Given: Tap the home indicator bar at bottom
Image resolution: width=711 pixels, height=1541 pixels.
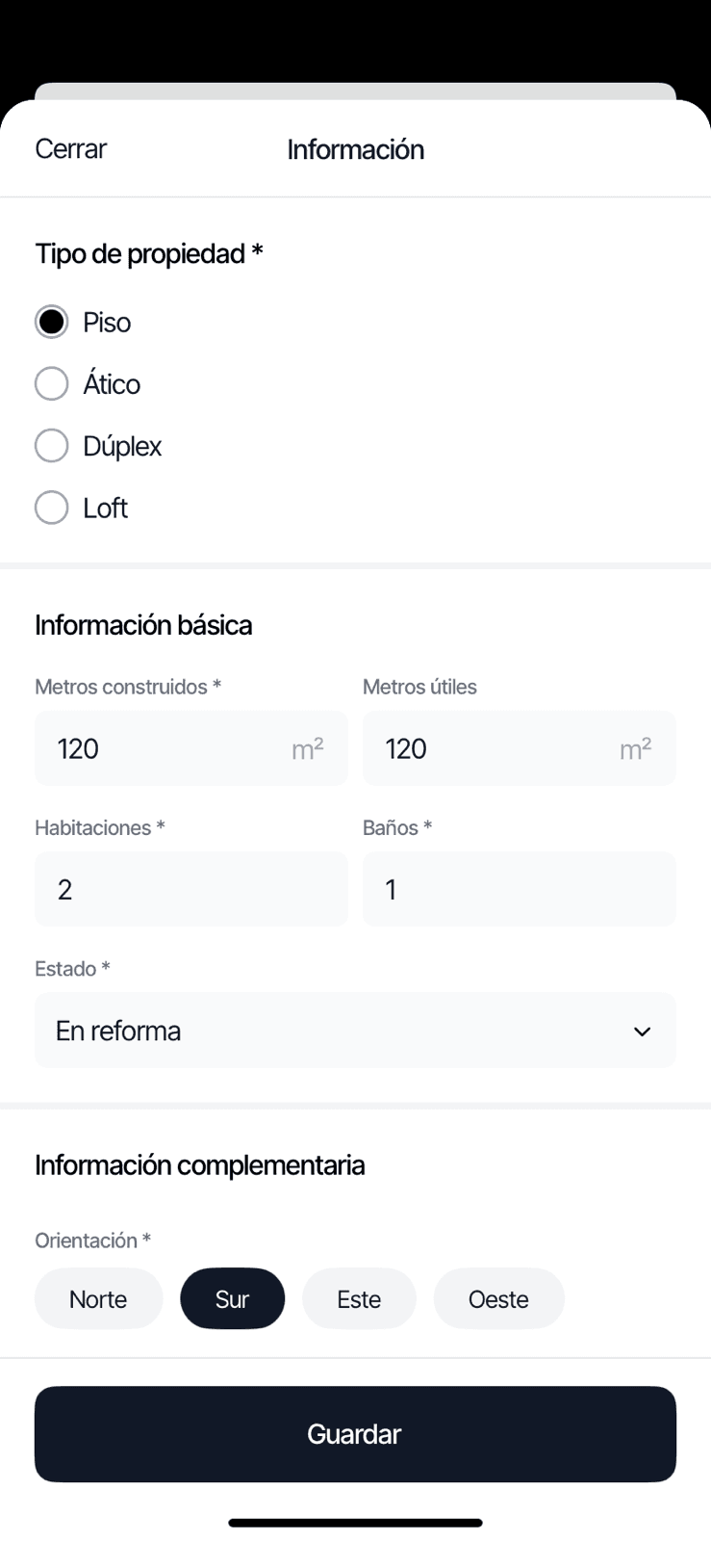Looking at the screenshot, I should [355, 1523].
